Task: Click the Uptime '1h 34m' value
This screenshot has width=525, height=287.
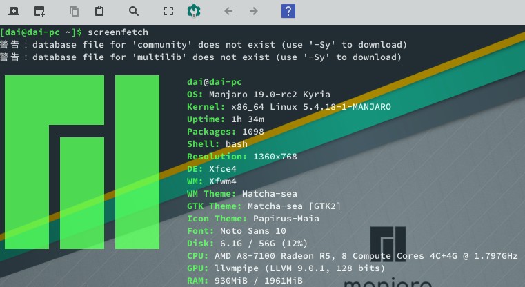Action: pos(248,119)
